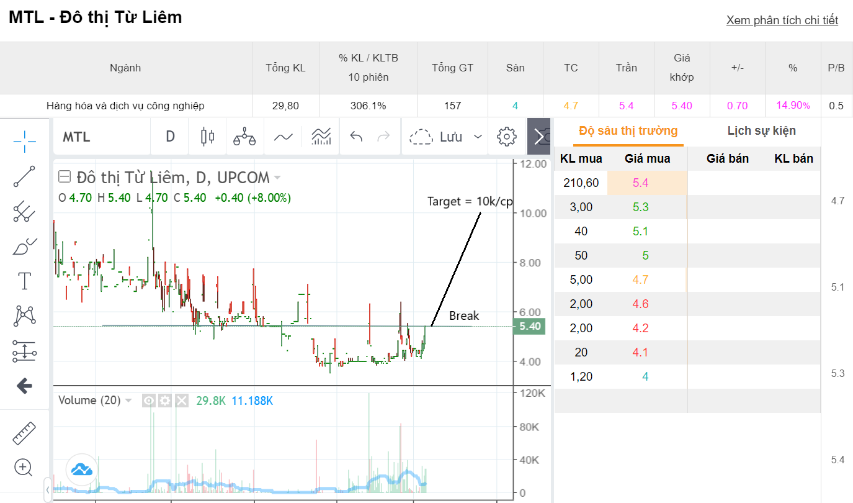Click the KL mua column header
This screenshot has width=853, height=503.
click(x=581, y=158)
